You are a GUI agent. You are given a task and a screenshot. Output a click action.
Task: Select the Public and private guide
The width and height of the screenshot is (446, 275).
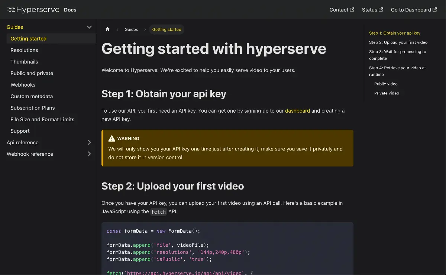32,73
